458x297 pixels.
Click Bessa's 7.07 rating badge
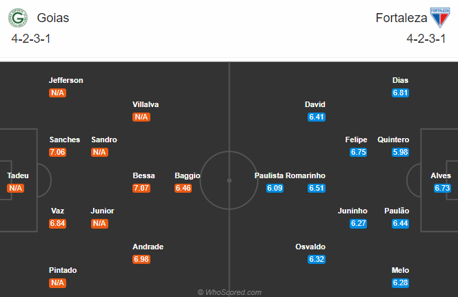141,188
